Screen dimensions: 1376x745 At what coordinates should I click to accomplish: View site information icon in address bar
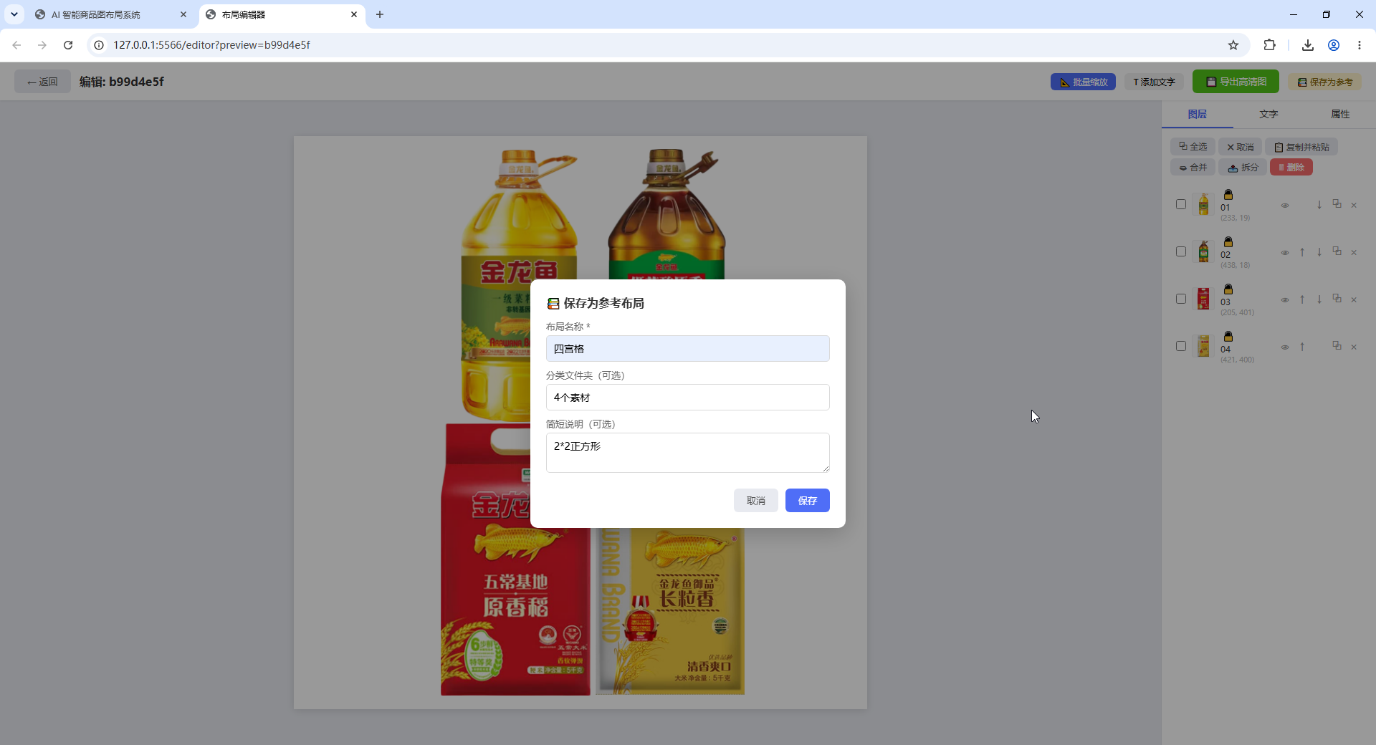tap(99, 45)
